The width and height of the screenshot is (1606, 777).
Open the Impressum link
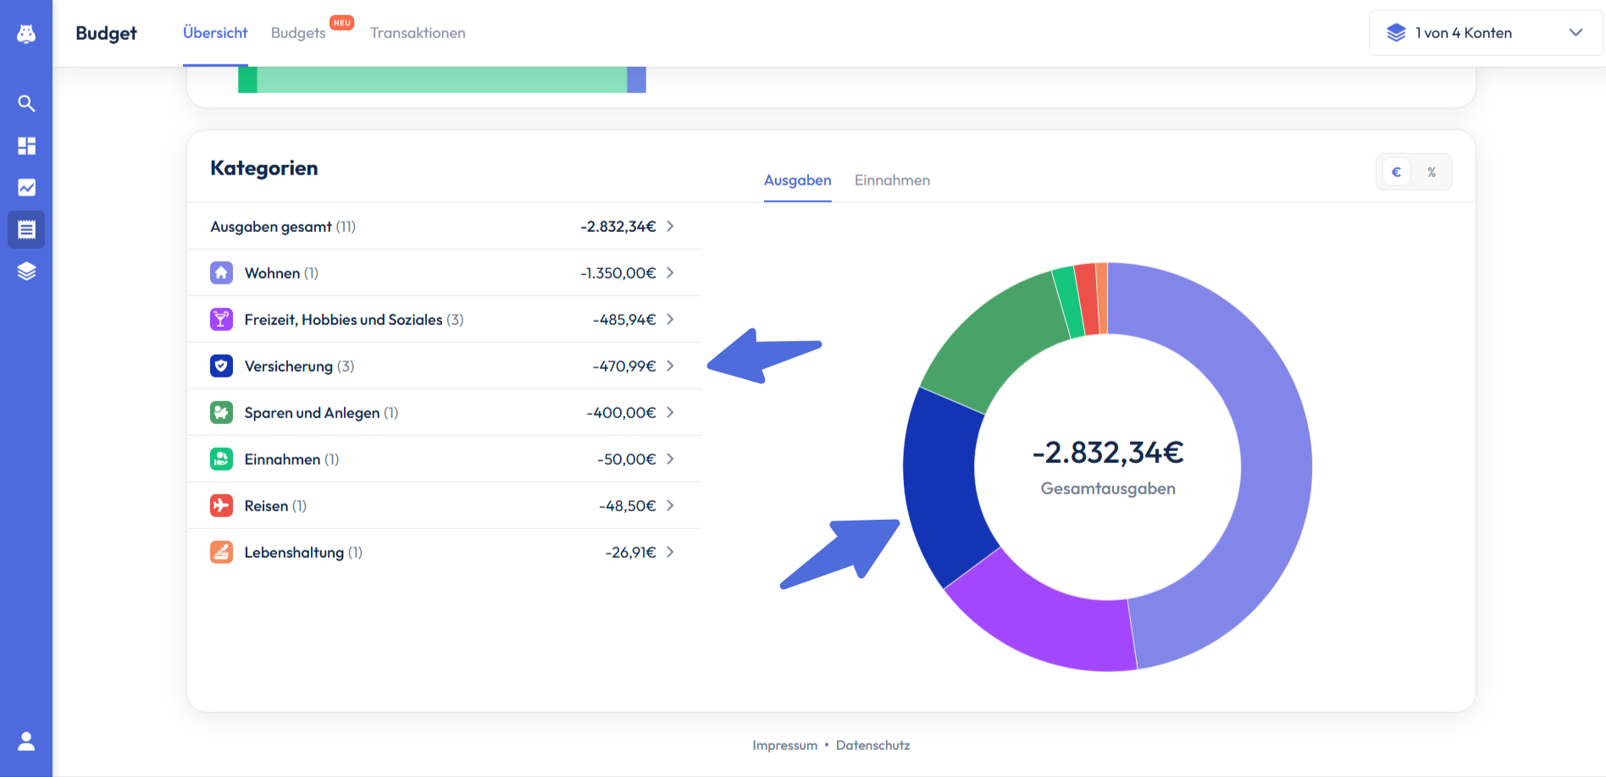coord(784,745)
